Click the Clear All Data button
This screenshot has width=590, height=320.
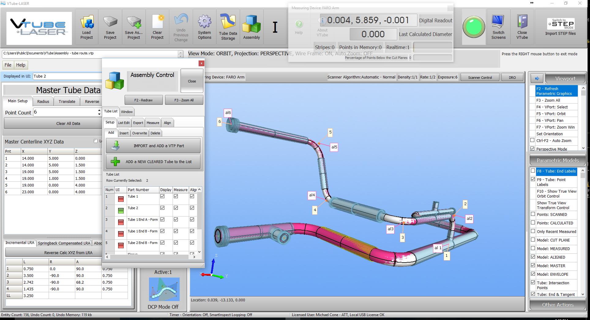tap(68, 123)
